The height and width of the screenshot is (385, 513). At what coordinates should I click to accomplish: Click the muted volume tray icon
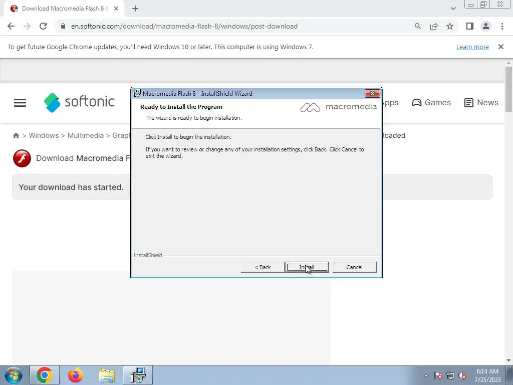click(462, 375)
